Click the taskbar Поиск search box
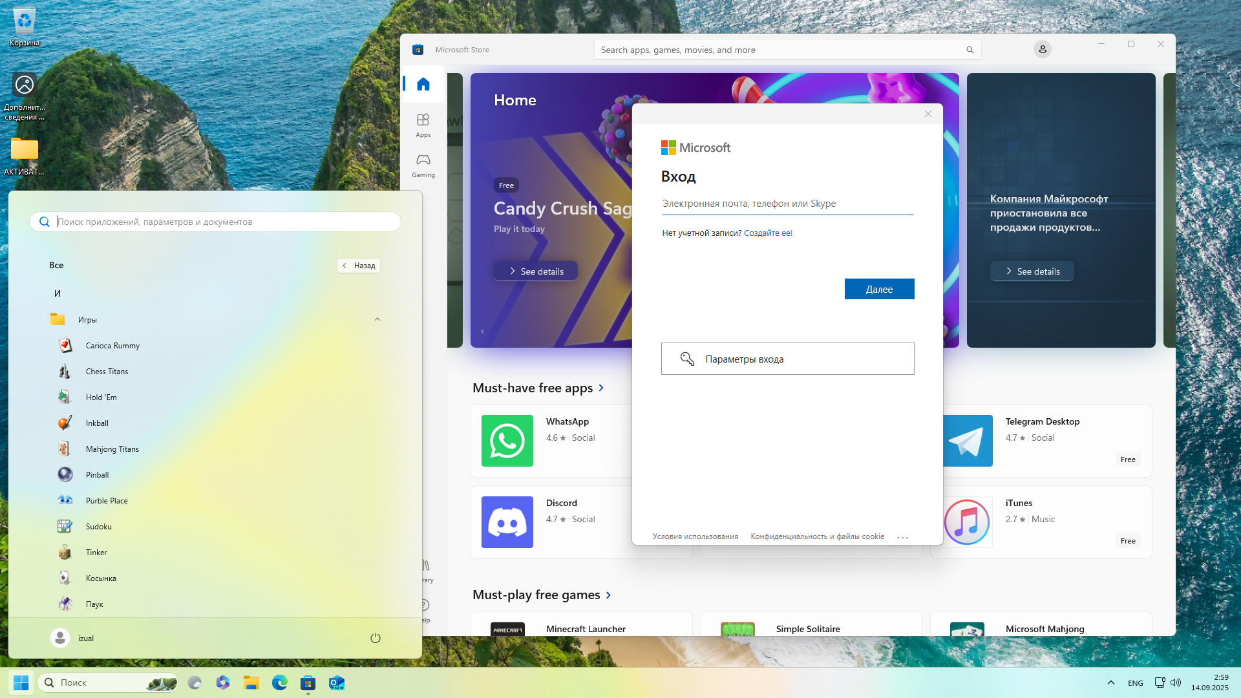This screenshot has width=1241, height=698. (108, 682)
